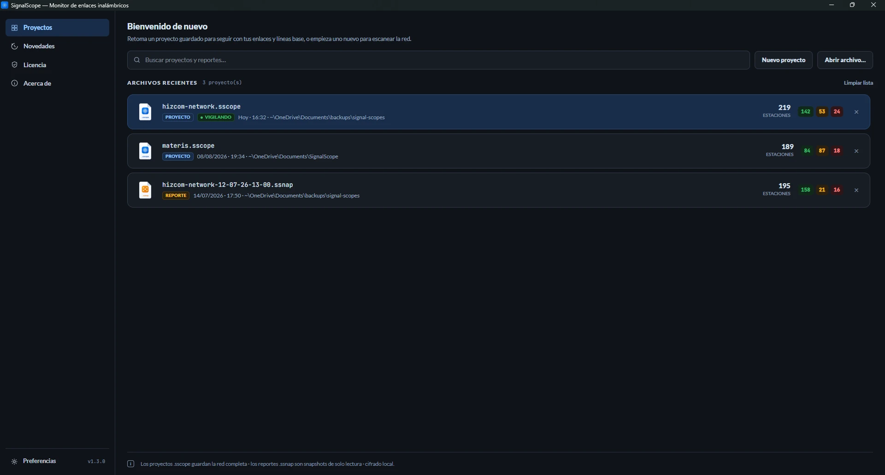Go to Licencia page
Viewport: 885px width, 475px height.
(x=57, y=65)
